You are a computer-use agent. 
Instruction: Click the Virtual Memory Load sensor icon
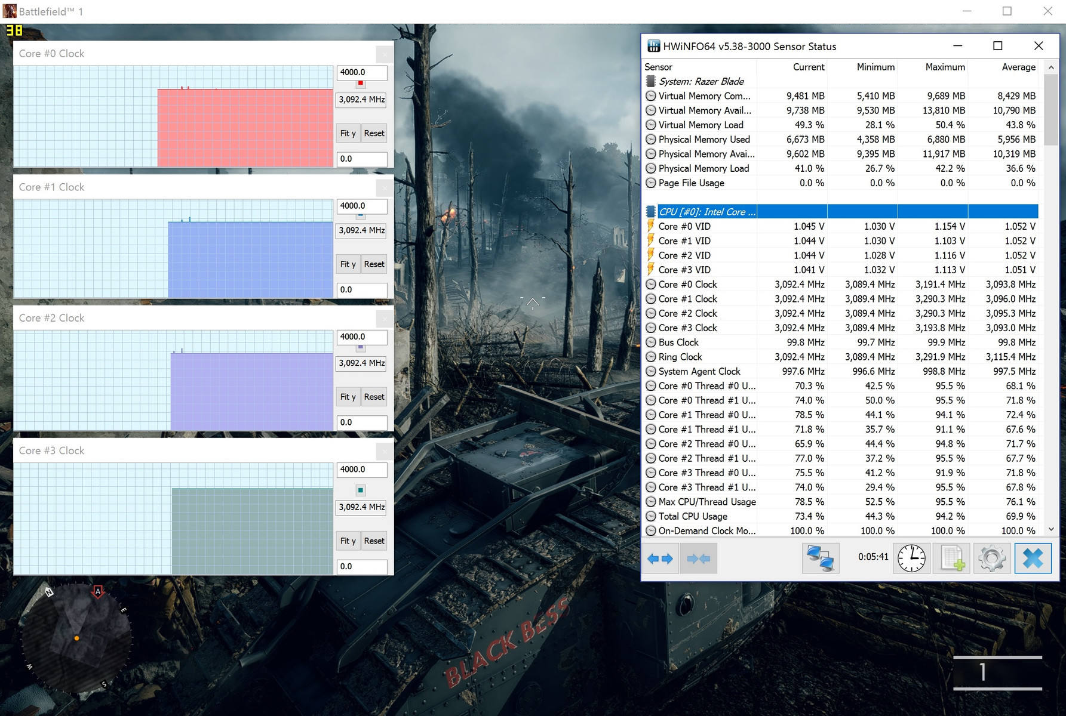[651, 125]
